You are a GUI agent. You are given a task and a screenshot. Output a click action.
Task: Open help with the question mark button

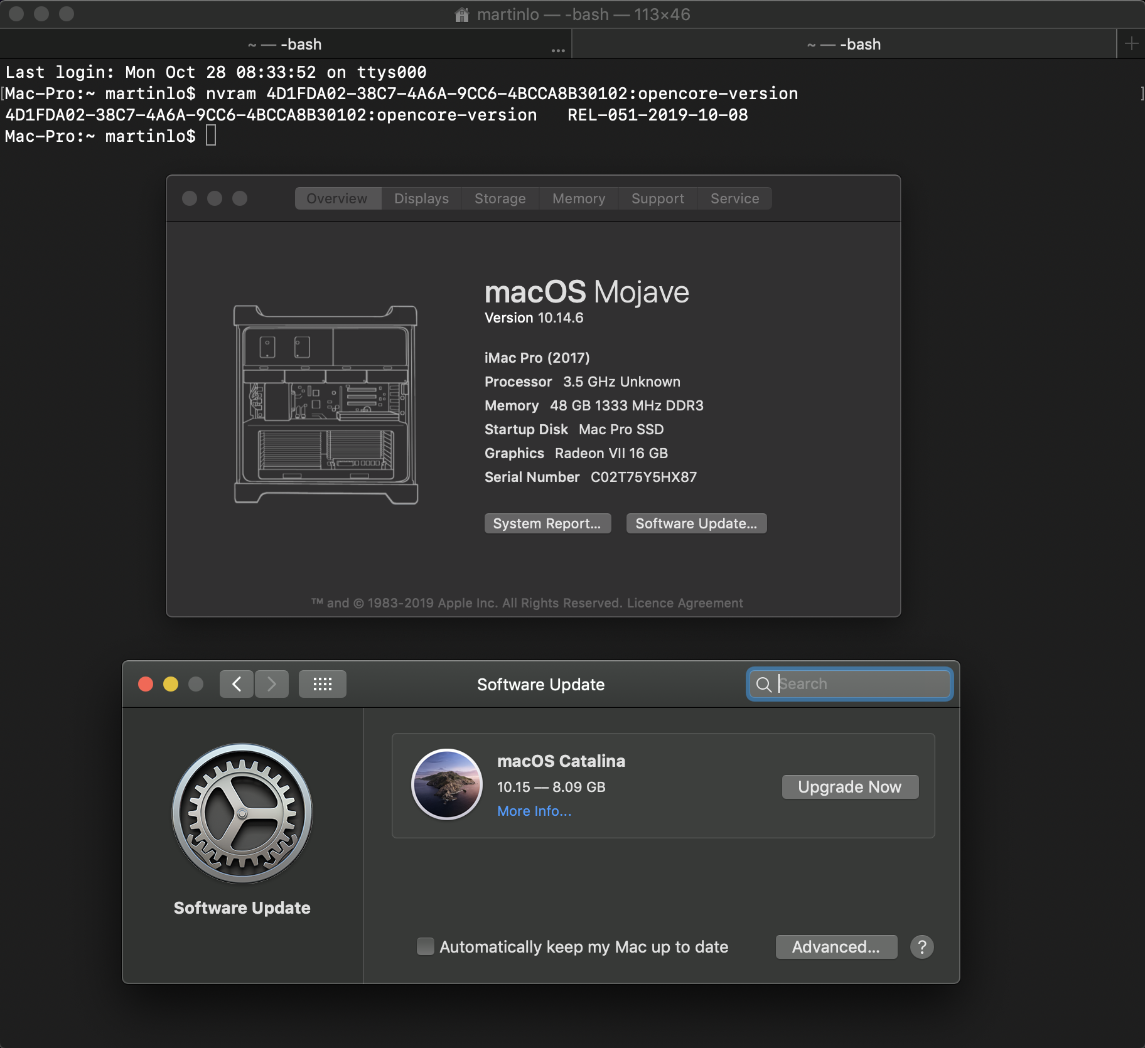pyautogui.click(x=922, y=947)
